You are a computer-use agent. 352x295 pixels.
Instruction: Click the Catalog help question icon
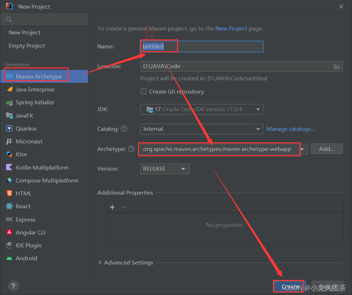pos(124,129)
